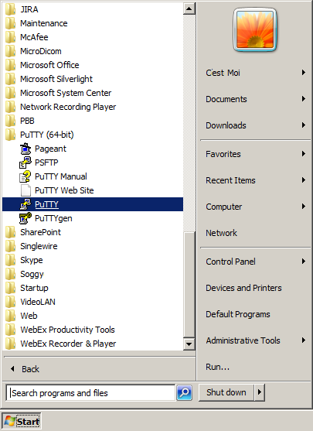The height and width of the screenshot is (431, 313).
Task: Click the PuTTY Web Site document icon
Action: pos(26,190)
